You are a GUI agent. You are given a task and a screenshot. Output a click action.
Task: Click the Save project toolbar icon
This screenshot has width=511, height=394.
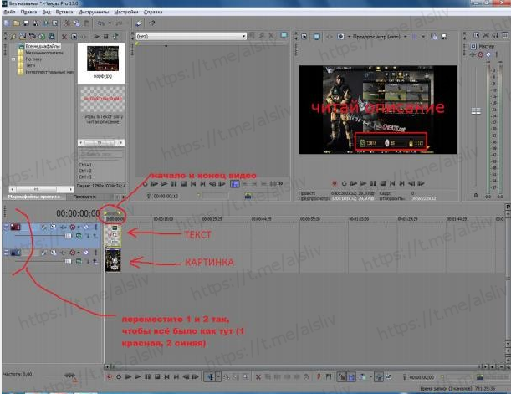(x=26, y=24)
